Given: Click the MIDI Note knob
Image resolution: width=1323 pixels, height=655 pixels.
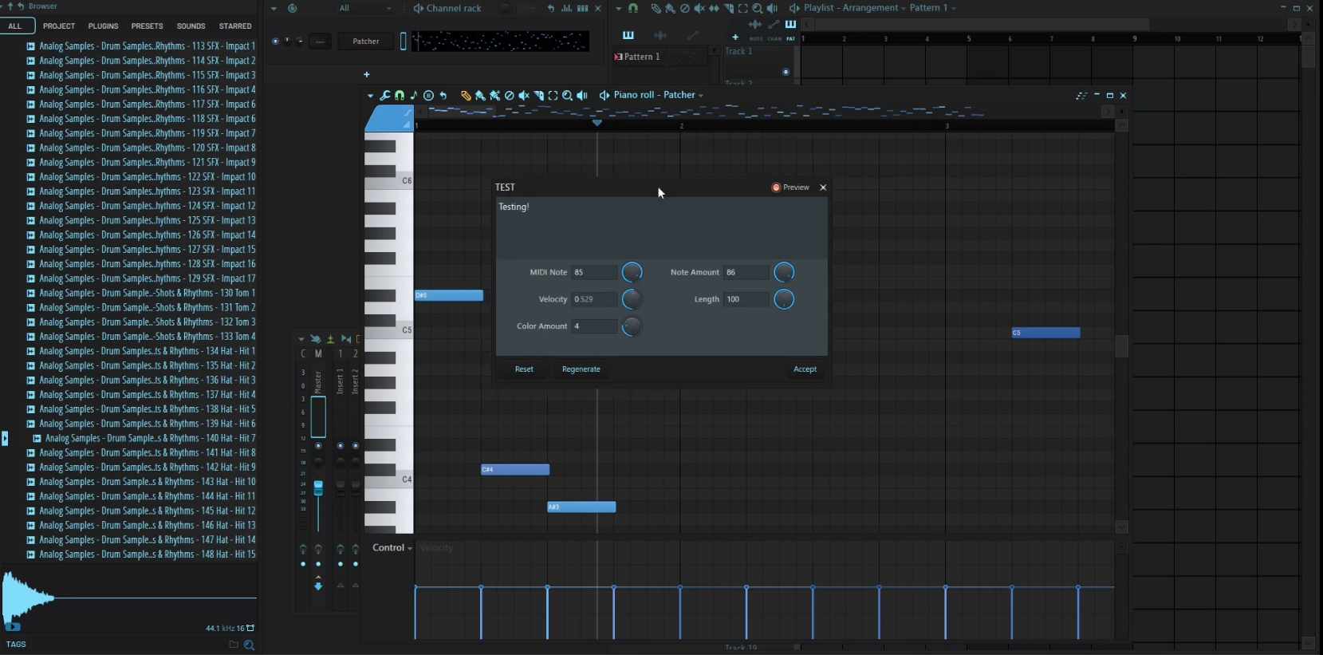Looking at the screenshot, I should click(x=632, y=273).
